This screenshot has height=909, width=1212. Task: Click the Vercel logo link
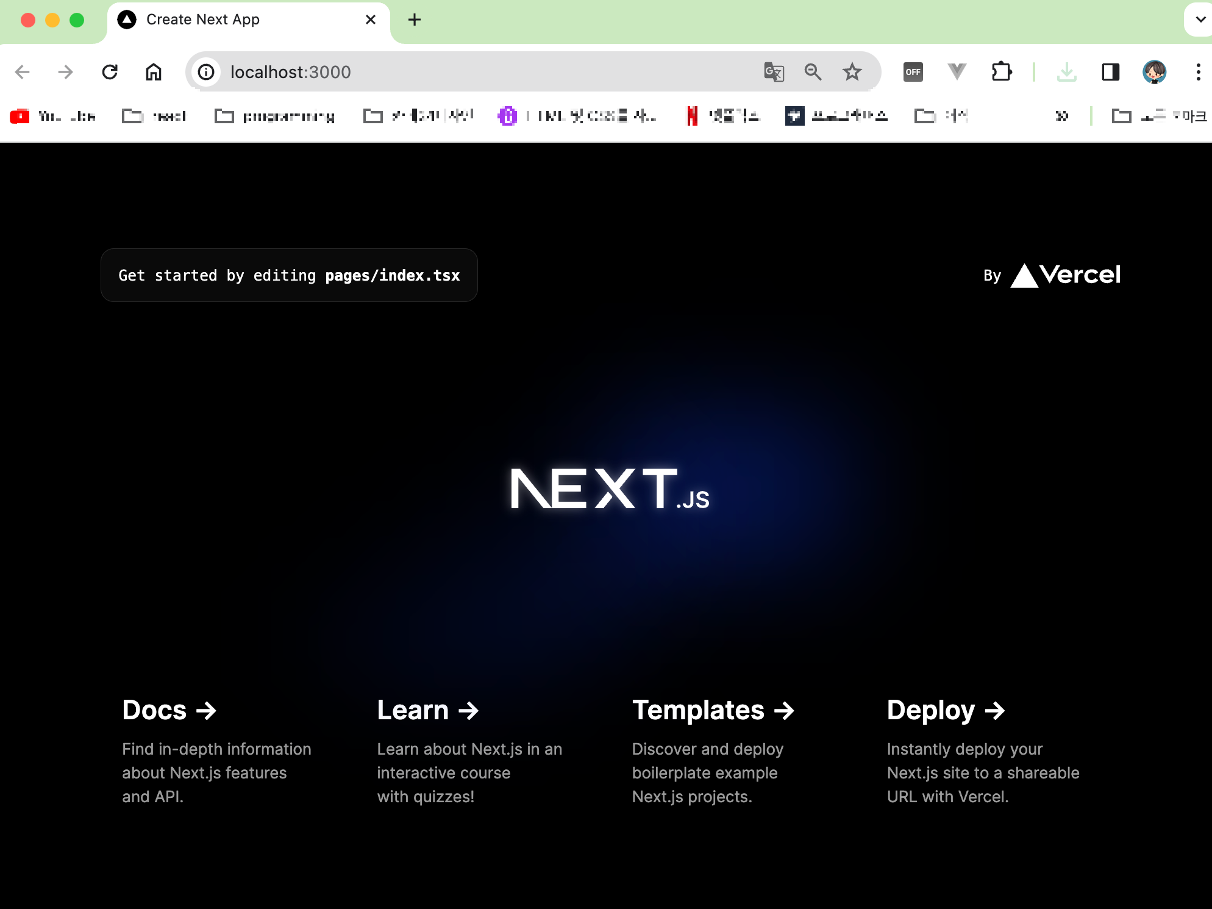(x=1065, y=275)
